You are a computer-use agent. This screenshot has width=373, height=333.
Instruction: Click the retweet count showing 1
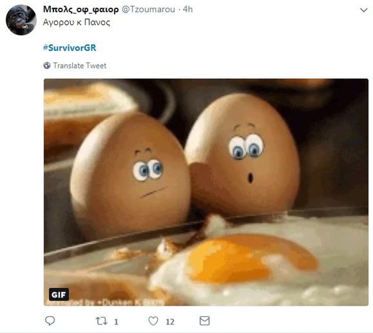(x=116, y=321)
